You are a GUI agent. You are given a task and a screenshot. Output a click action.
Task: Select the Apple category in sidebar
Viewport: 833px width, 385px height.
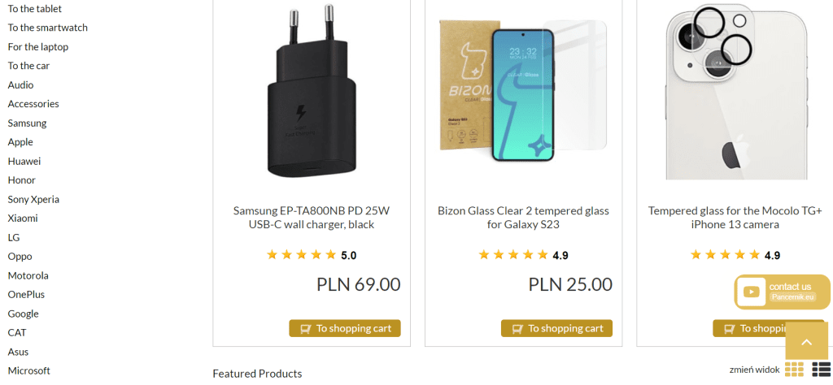pyautogui.click(x=20, y=142)
